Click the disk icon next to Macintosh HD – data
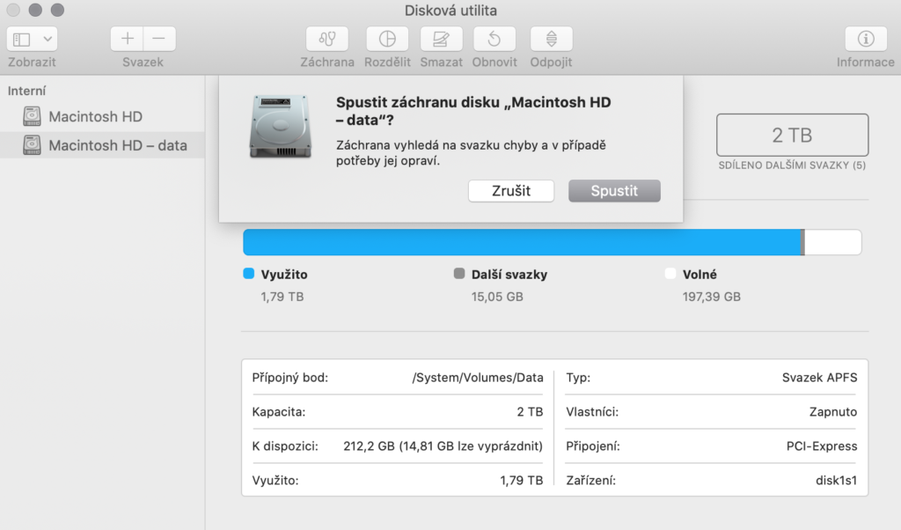The height and width of the screenshot is (530, 901). coord(33,145)
